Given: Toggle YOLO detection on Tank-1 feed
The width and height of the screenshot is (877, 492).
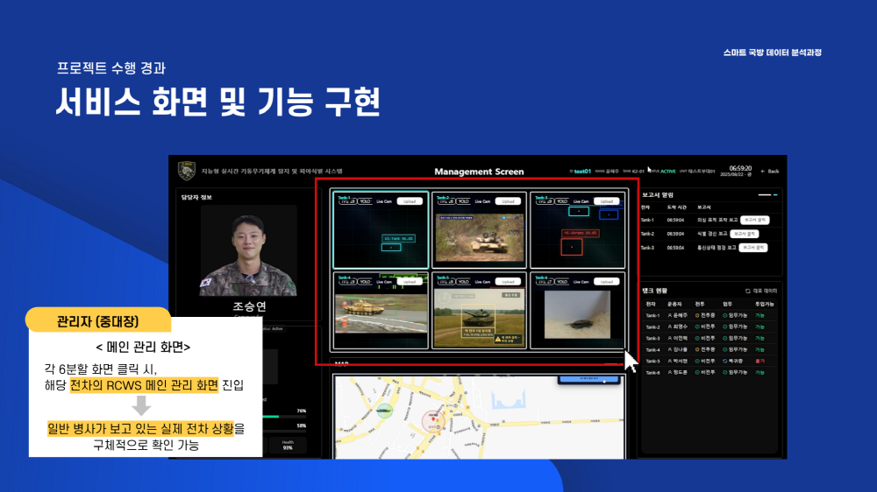Looking at the screenshot, I should pyautogui.click(x=365, y=201).
